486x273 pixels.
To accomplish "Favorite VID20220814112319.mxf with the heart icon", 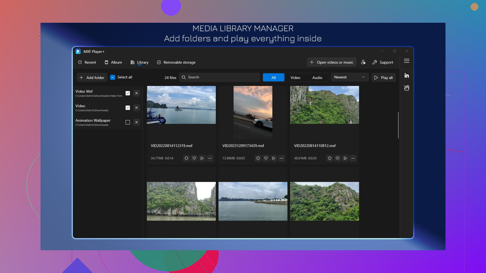I will click(x=194, y=158).
